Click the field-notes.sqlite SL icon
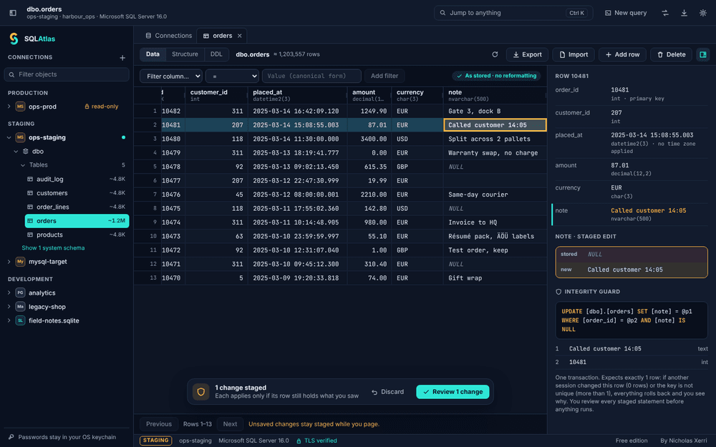Screen dimensions: 716x447 tap(20, 320)
